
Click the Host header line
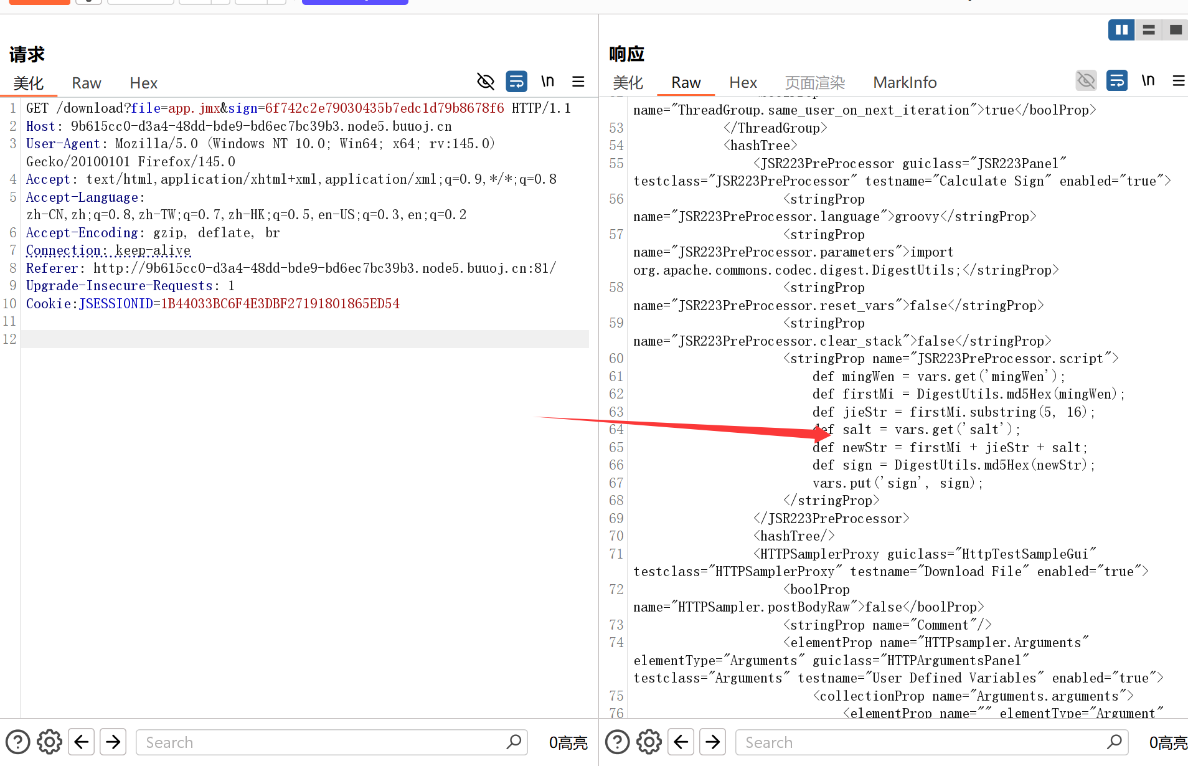click(x=239, y=126)
